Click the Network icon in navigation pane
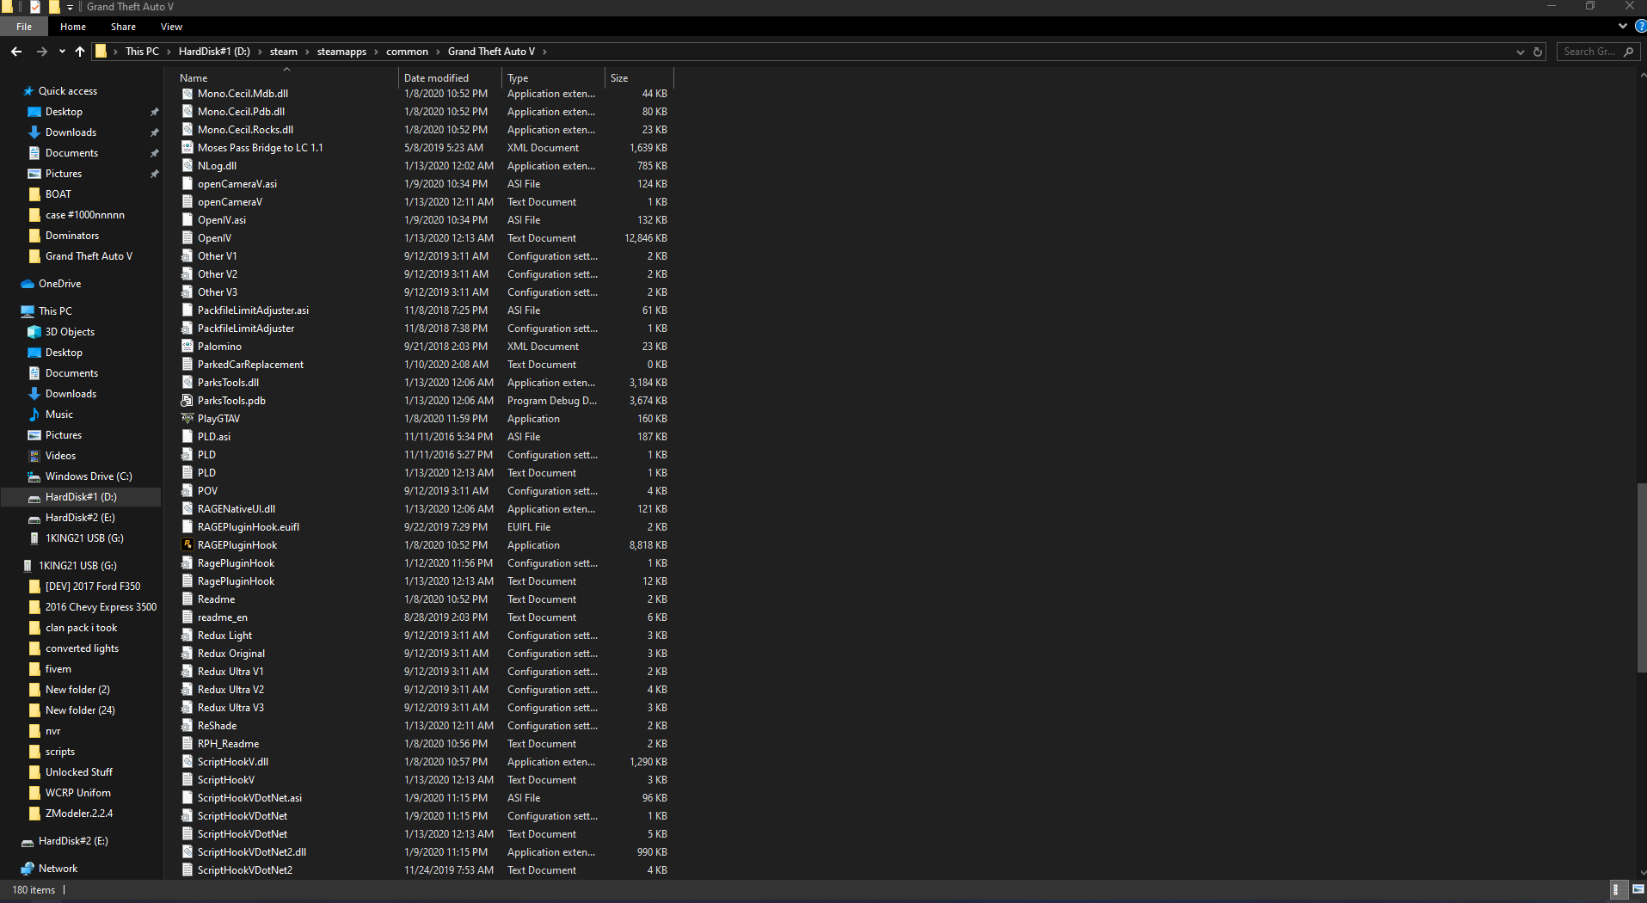 click(x=28, y=869)
